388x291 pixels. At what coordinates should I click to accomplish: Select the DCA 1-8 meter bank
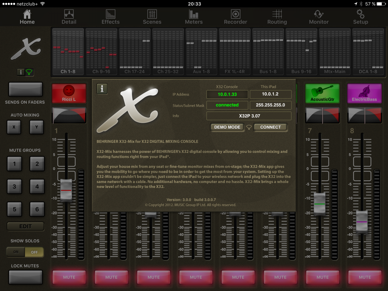click(368, 52)
